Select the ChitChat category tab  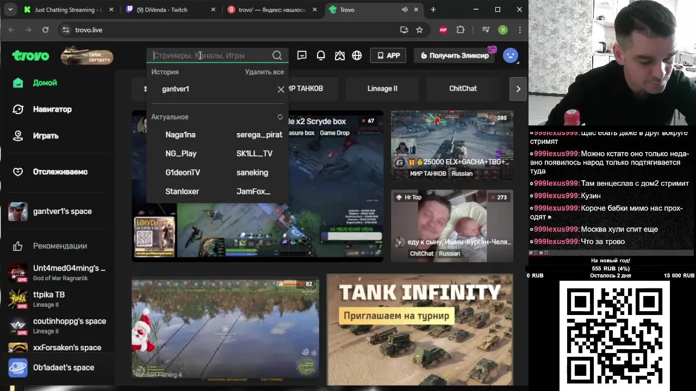463,89
